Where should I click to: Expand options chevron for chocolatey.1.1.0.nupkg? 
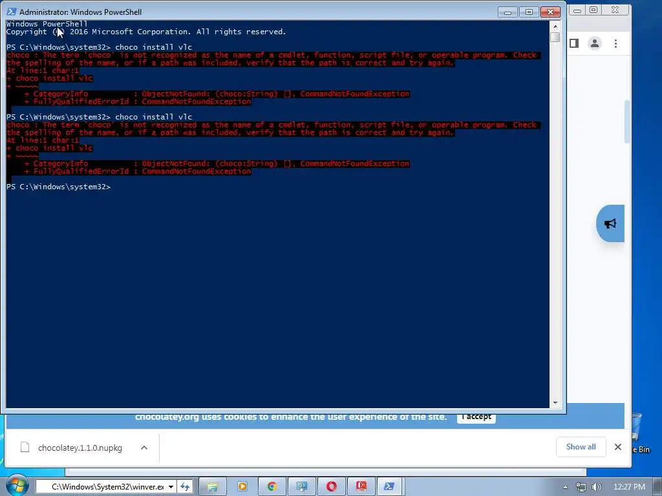(144, 448)
